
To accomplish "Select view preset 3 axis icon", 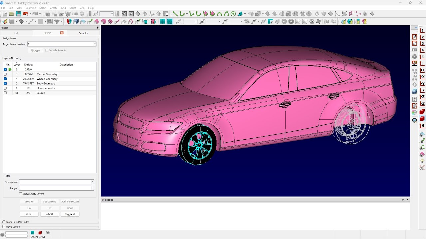I will click(422, 43).
